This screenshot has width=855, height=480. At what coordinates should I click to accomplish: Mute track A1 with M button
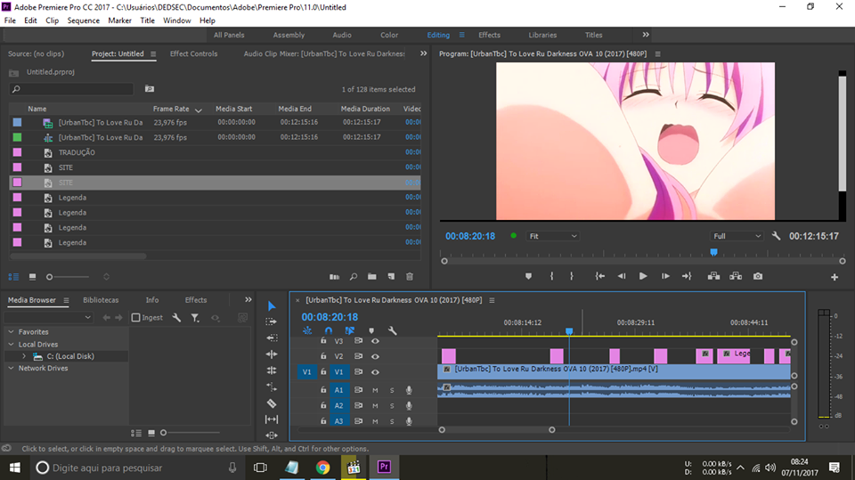pos(375,390)
